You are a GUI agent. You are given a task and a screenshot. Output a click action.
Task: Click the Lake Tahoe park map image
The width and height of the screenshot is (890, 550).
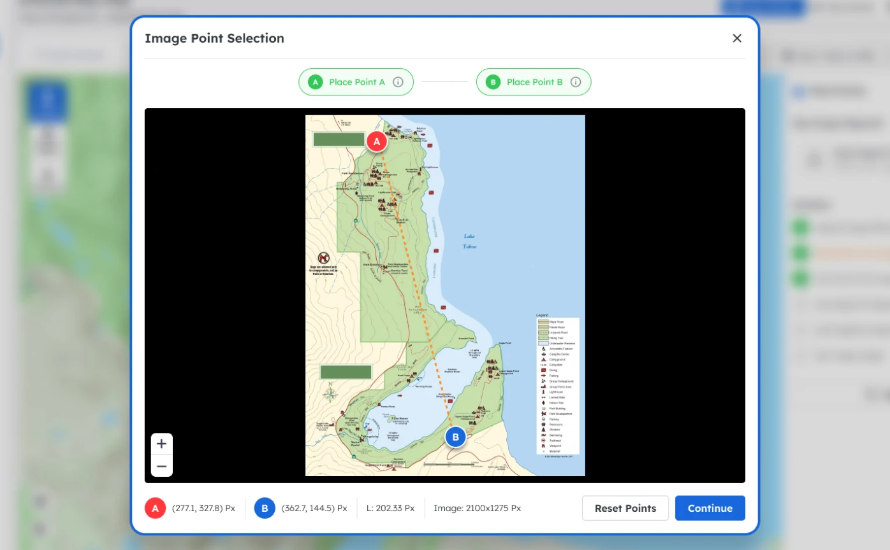[445, 295]
